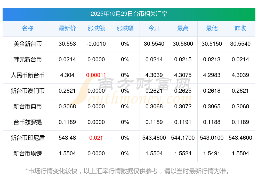Select the 昨收 column header

coord(240,28)
